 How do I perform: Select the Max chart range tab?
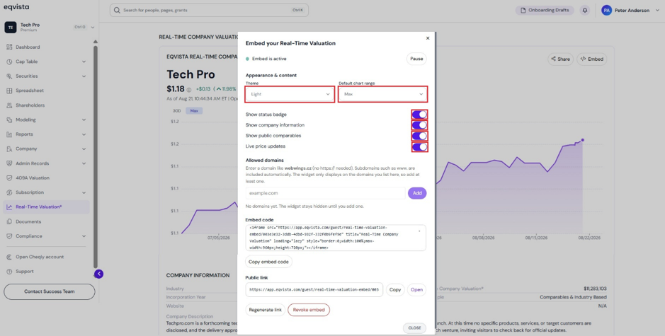(194, 110)
